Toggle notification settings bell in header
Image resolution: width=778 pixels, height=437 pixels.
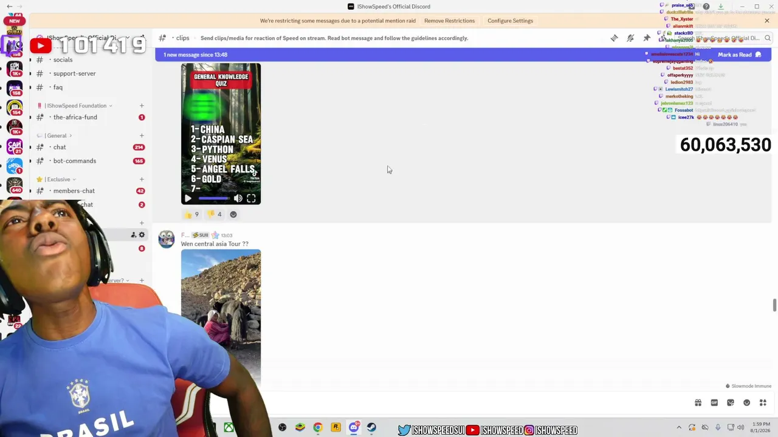630,38
